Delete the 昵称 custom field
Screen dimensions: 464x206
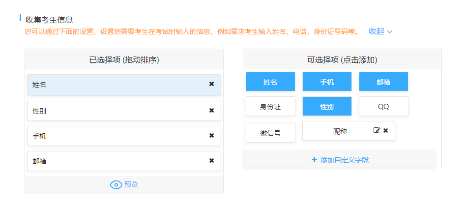[x=386, y=130]
